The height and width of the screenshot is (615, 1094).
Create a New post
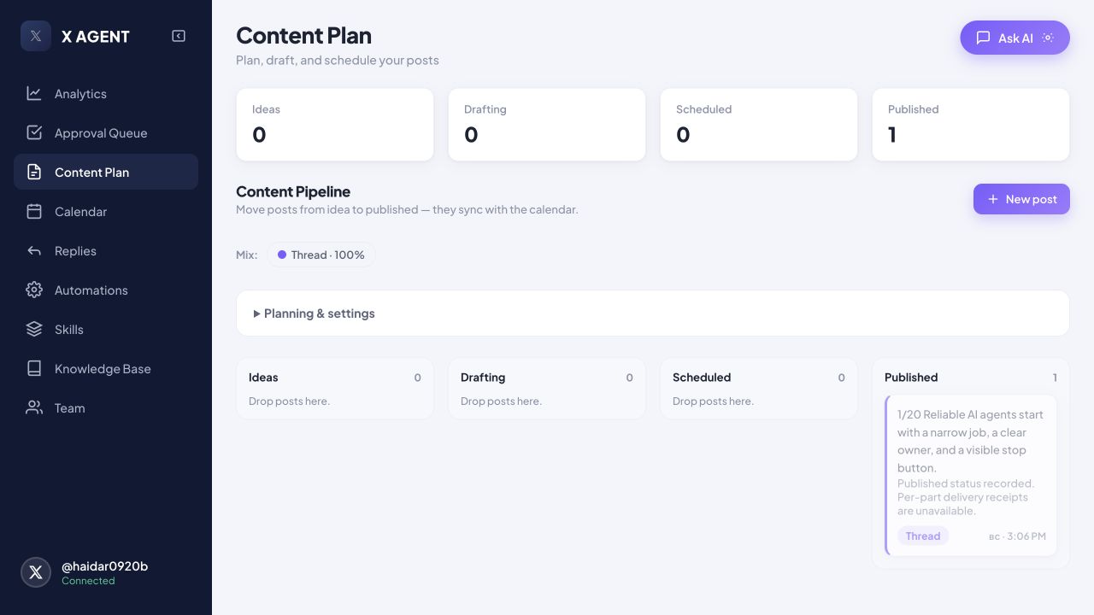pos(1021,199)
